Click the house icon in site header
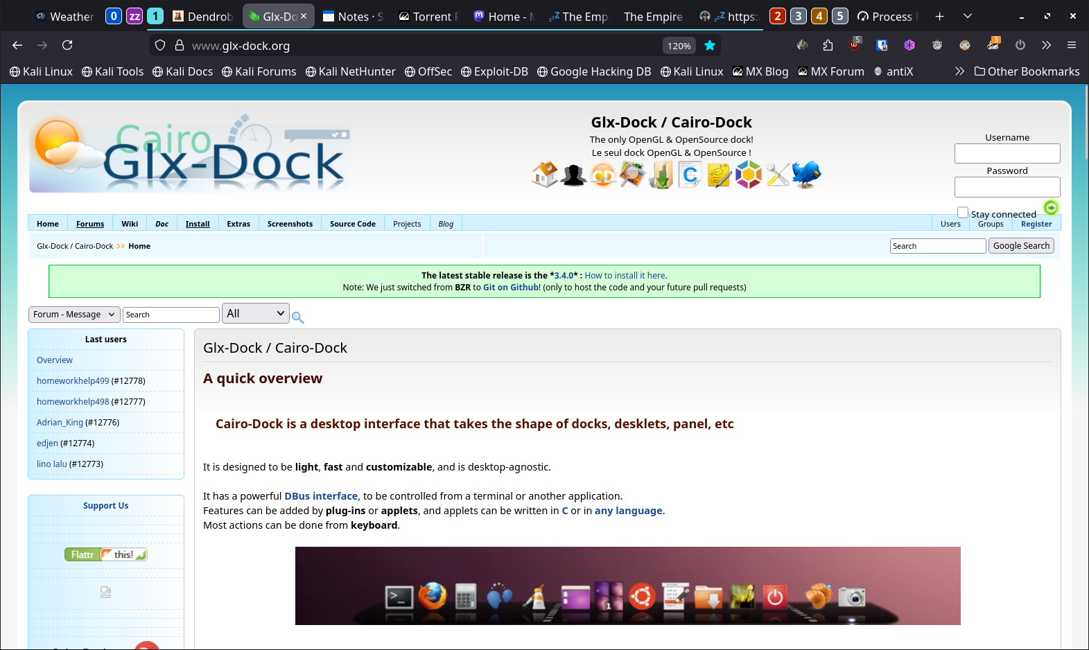Image resolution: width=1089 pixels, height=650 pixels. [545, 175]
